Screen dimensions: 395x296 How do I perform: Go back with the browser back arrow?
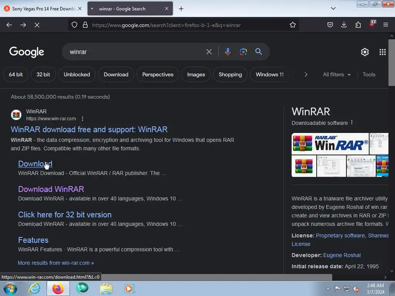point(9,25)
